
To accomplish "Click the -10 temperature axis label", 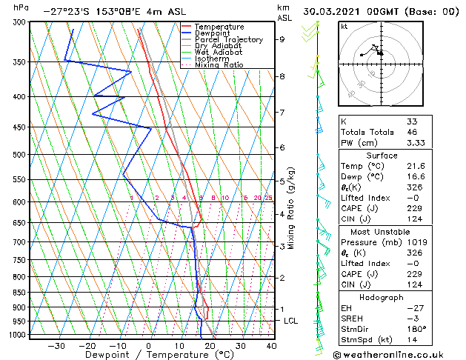I will 118,346.
